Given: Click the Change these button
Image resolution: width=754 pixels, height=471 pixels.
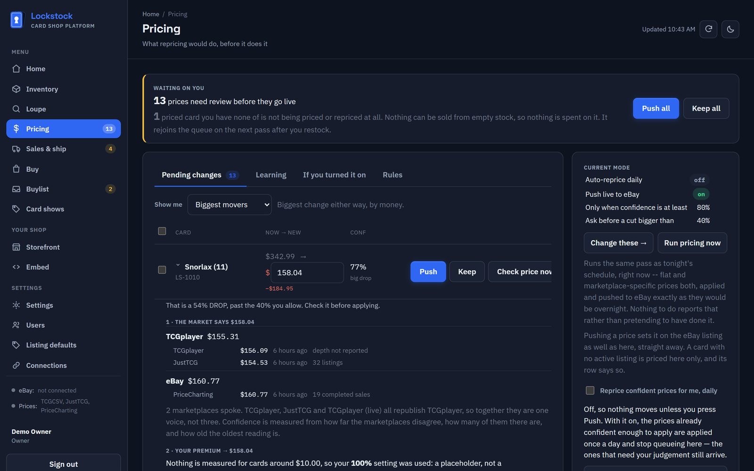Looking at the screenshot, I should [619, 243].
